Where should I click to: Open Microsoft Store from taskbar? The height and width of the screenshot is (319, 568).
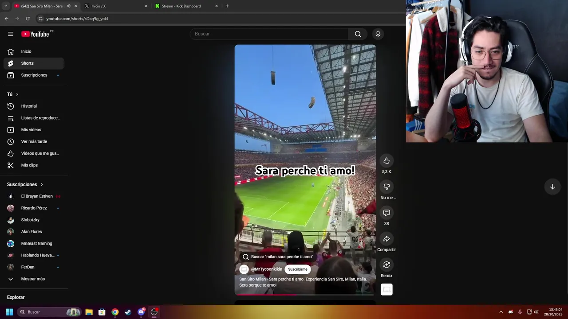click(102, 312)
